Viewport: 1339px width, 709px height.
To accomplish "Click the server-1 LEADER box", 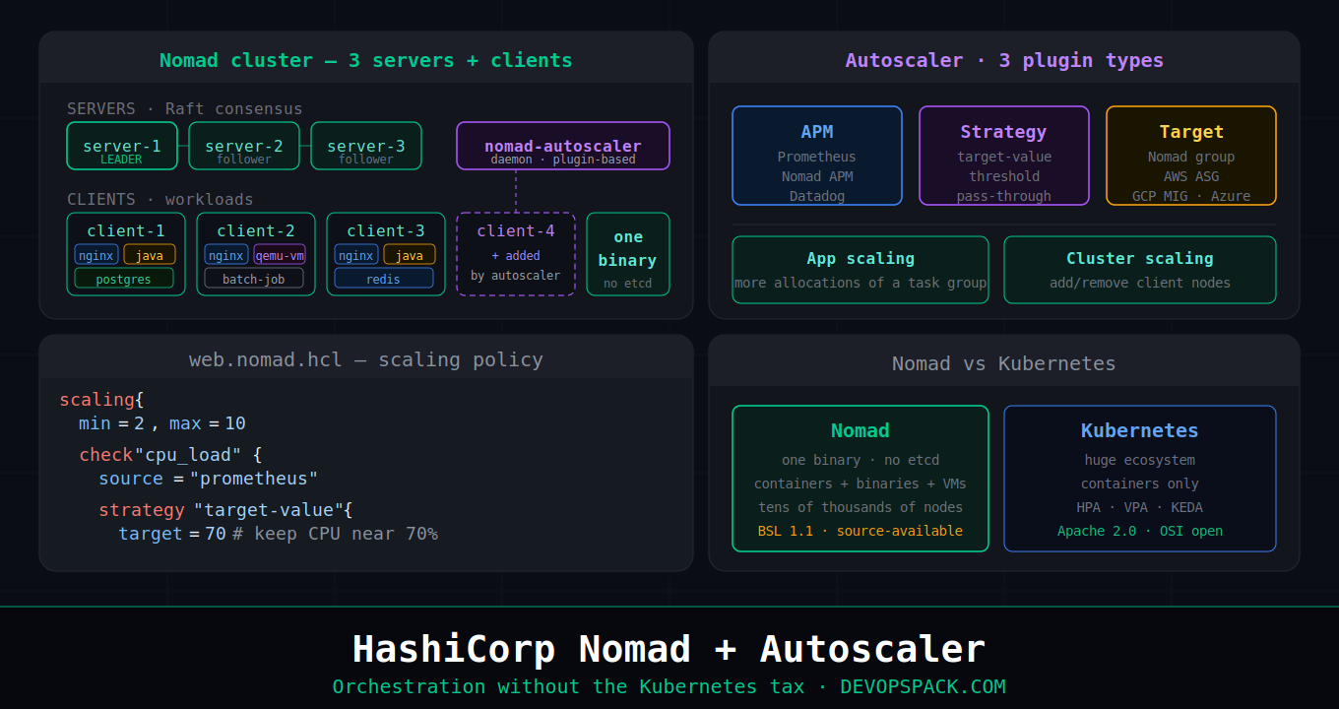I will coord(122,146).
